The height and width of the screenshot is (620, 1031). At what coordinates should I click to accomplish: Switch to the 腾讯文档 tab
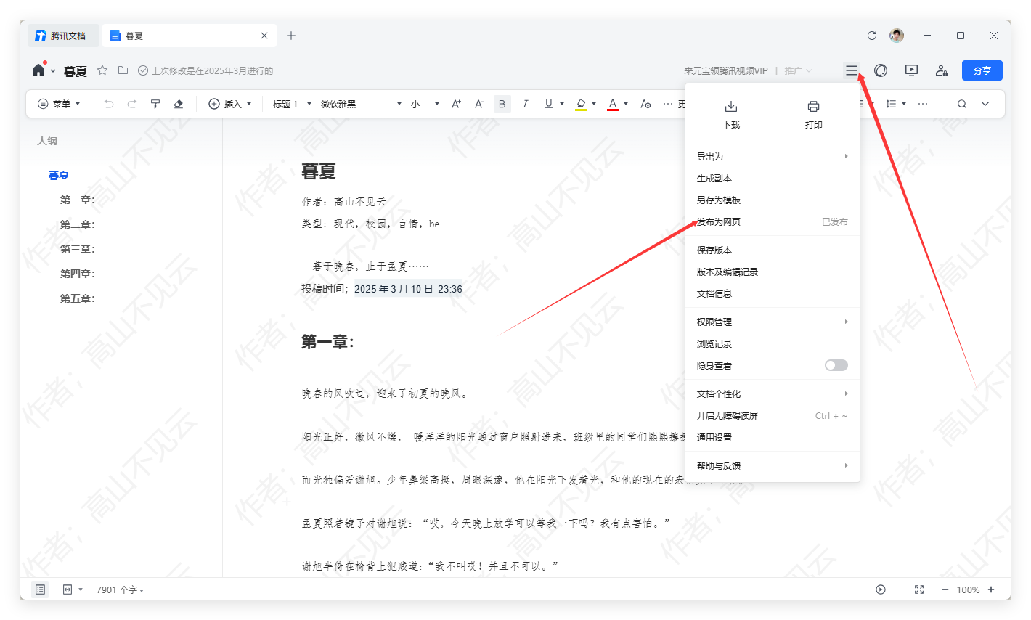point(63,35)
